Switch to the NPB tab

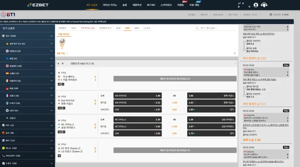tap(137, 28)
